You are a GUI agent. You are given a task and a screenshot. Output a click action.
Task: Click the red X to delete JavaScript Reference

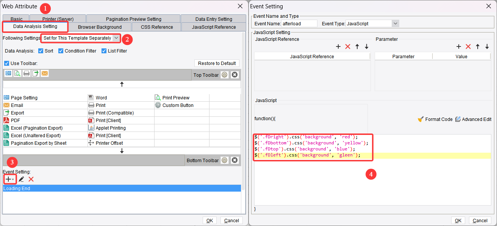tap(348, 46)
